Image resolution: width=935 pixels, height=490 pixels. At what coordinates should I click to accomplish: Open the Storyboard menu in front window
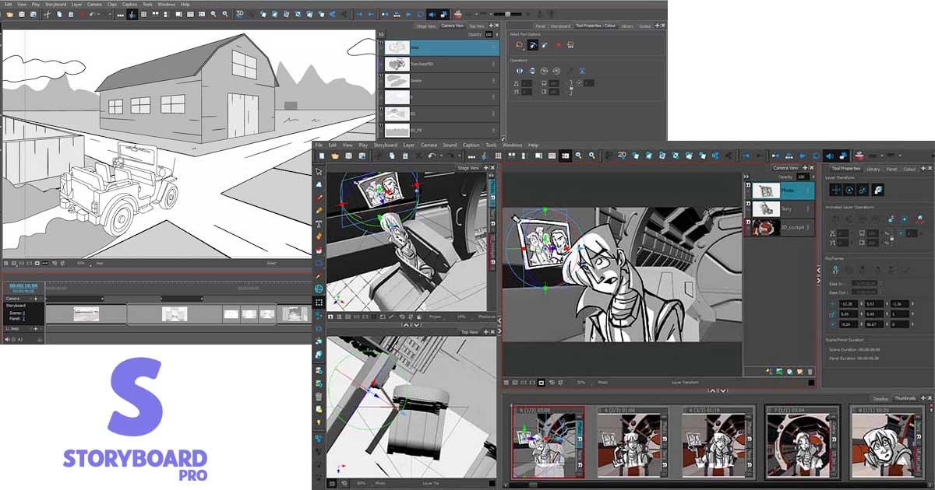click(385, 145)
